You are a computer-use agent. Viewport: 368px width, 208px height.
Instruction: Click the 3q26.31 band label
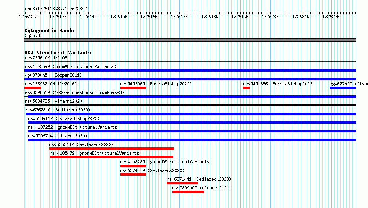(33, 35)
